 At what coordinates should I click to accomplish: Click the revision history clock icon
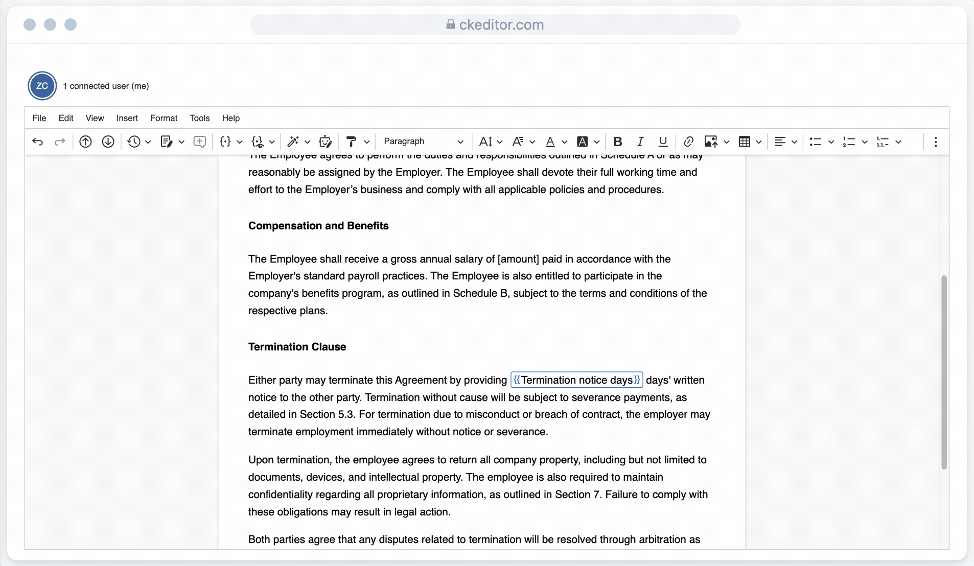point(134,141)
